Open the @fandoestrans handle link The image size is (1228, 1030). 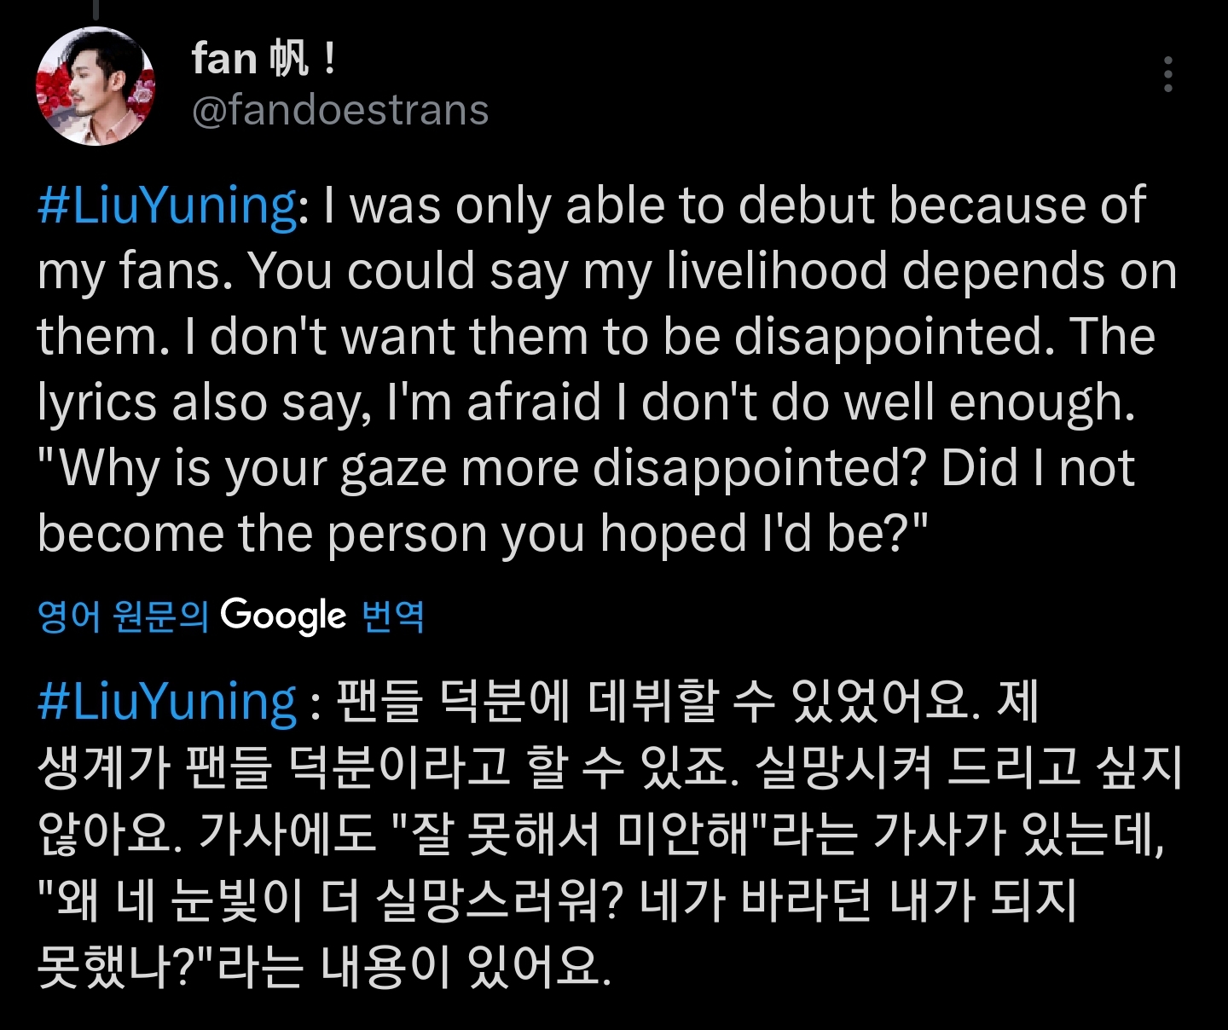[340, 111]
